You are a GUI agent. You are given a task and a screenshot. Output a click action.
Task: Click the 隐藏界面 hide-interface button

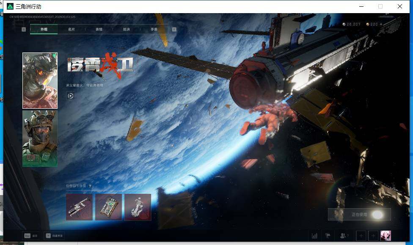tap(54, 236)
